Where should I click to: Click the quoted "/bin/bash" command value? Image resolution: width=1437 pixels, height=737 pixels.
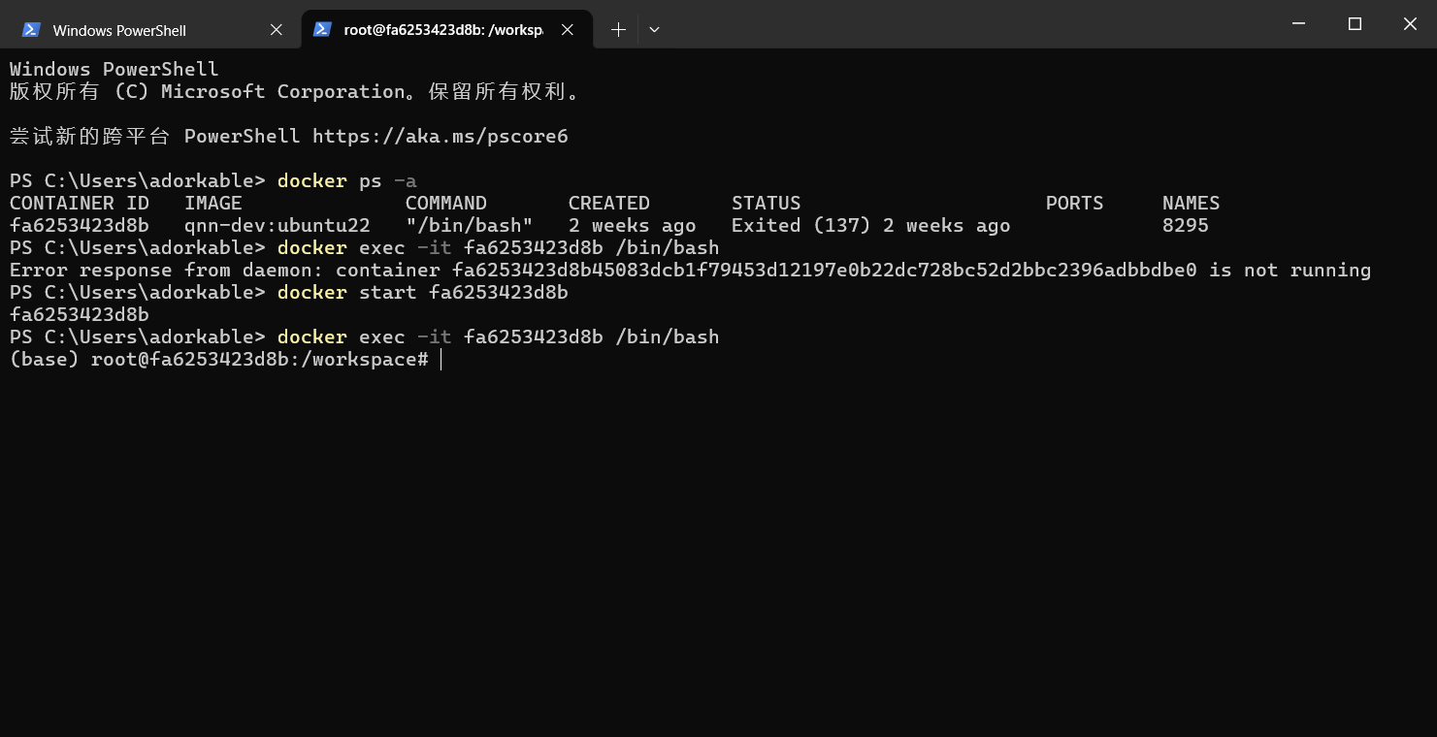470,225
